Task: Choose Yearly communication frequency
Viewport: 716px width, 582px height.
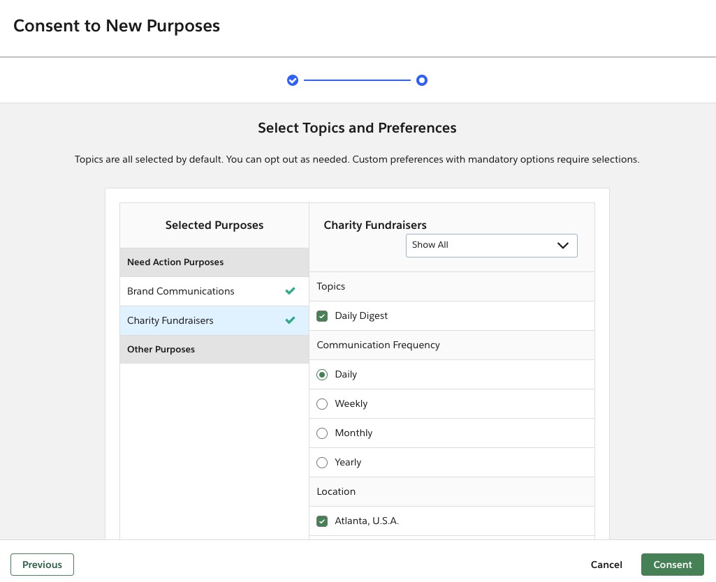Action: tap(322, 463)
